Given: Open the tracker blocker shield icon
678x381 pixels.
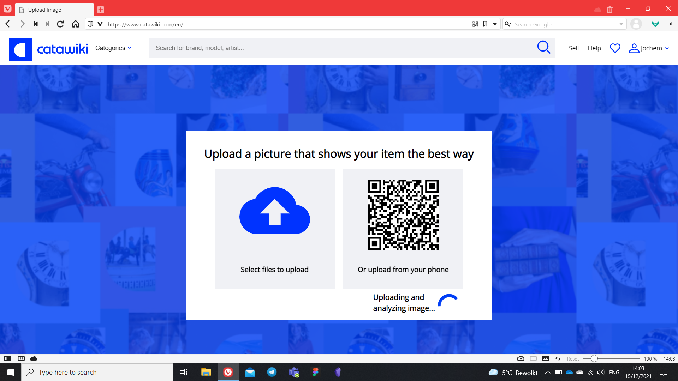Looking at the screenshot, I should pyautogui.click(x=90, y=24).
